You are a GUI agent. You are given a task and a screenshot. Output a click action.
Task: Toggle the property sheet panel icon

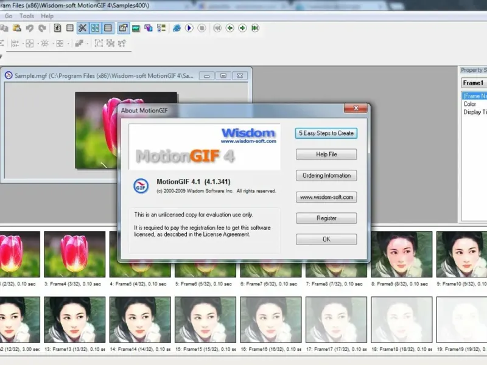tap(124, 28)
